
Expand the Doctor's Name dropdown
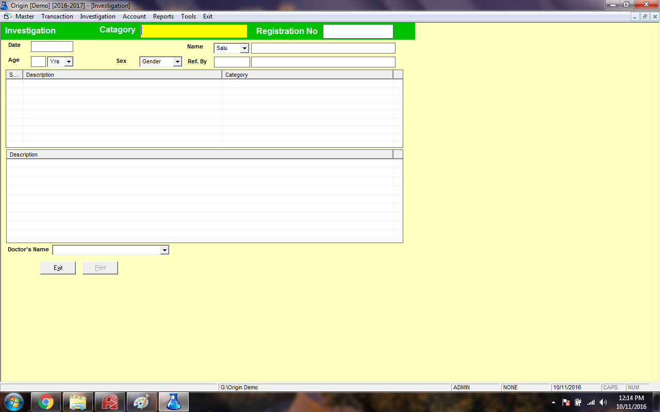pyautogui.click(x=164, y=250)
